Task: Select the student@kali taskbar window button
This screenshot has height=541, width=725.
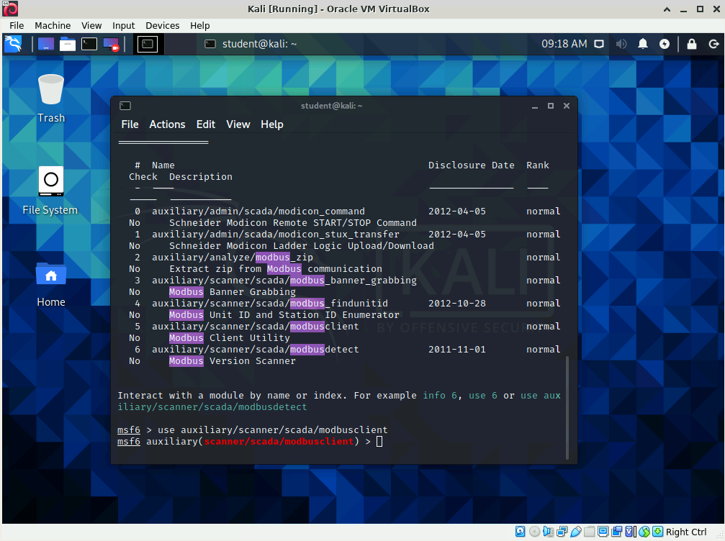Action: [251, 44]
